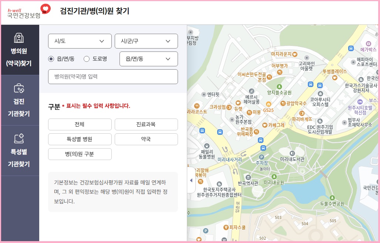Click the 광암막국수 restaurant marker
This screenshot has height=243, width=380.
[x=283, y=103]
